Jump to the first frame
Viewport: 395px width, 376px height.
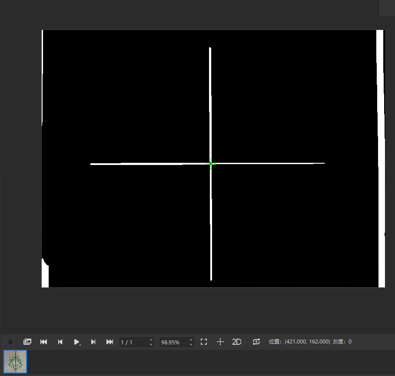click(x=43, y=342)
